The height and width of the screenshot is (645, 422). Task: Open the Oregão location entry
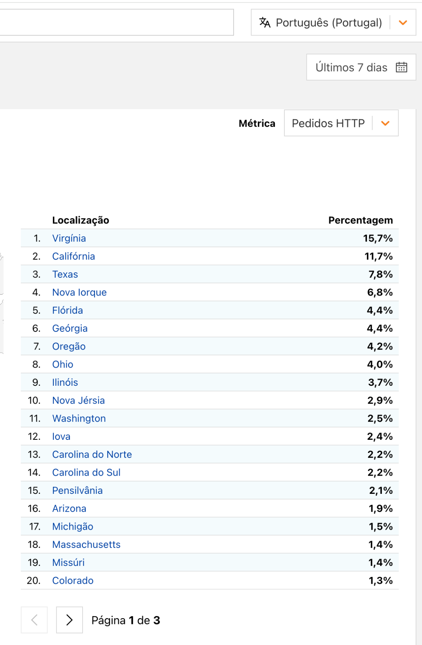(69, 346)
